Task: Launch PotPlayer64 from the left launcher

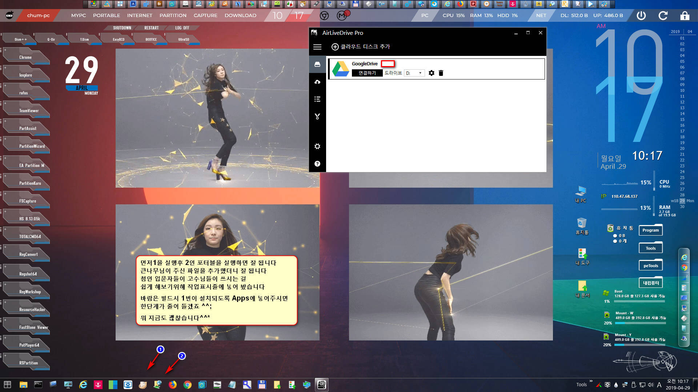Action: [26, 345]
